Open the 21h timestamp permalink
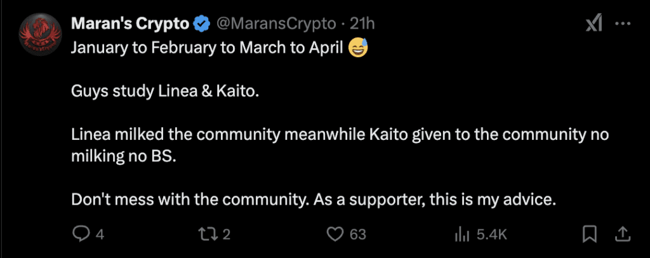 tap(362, 24)
